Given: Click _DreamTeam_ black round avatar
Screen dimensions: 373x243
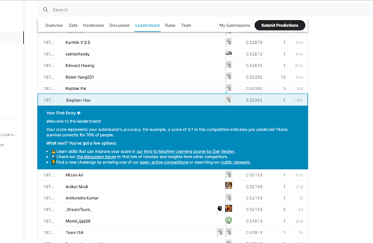Looking at the screenshot, I should (219, 209).
